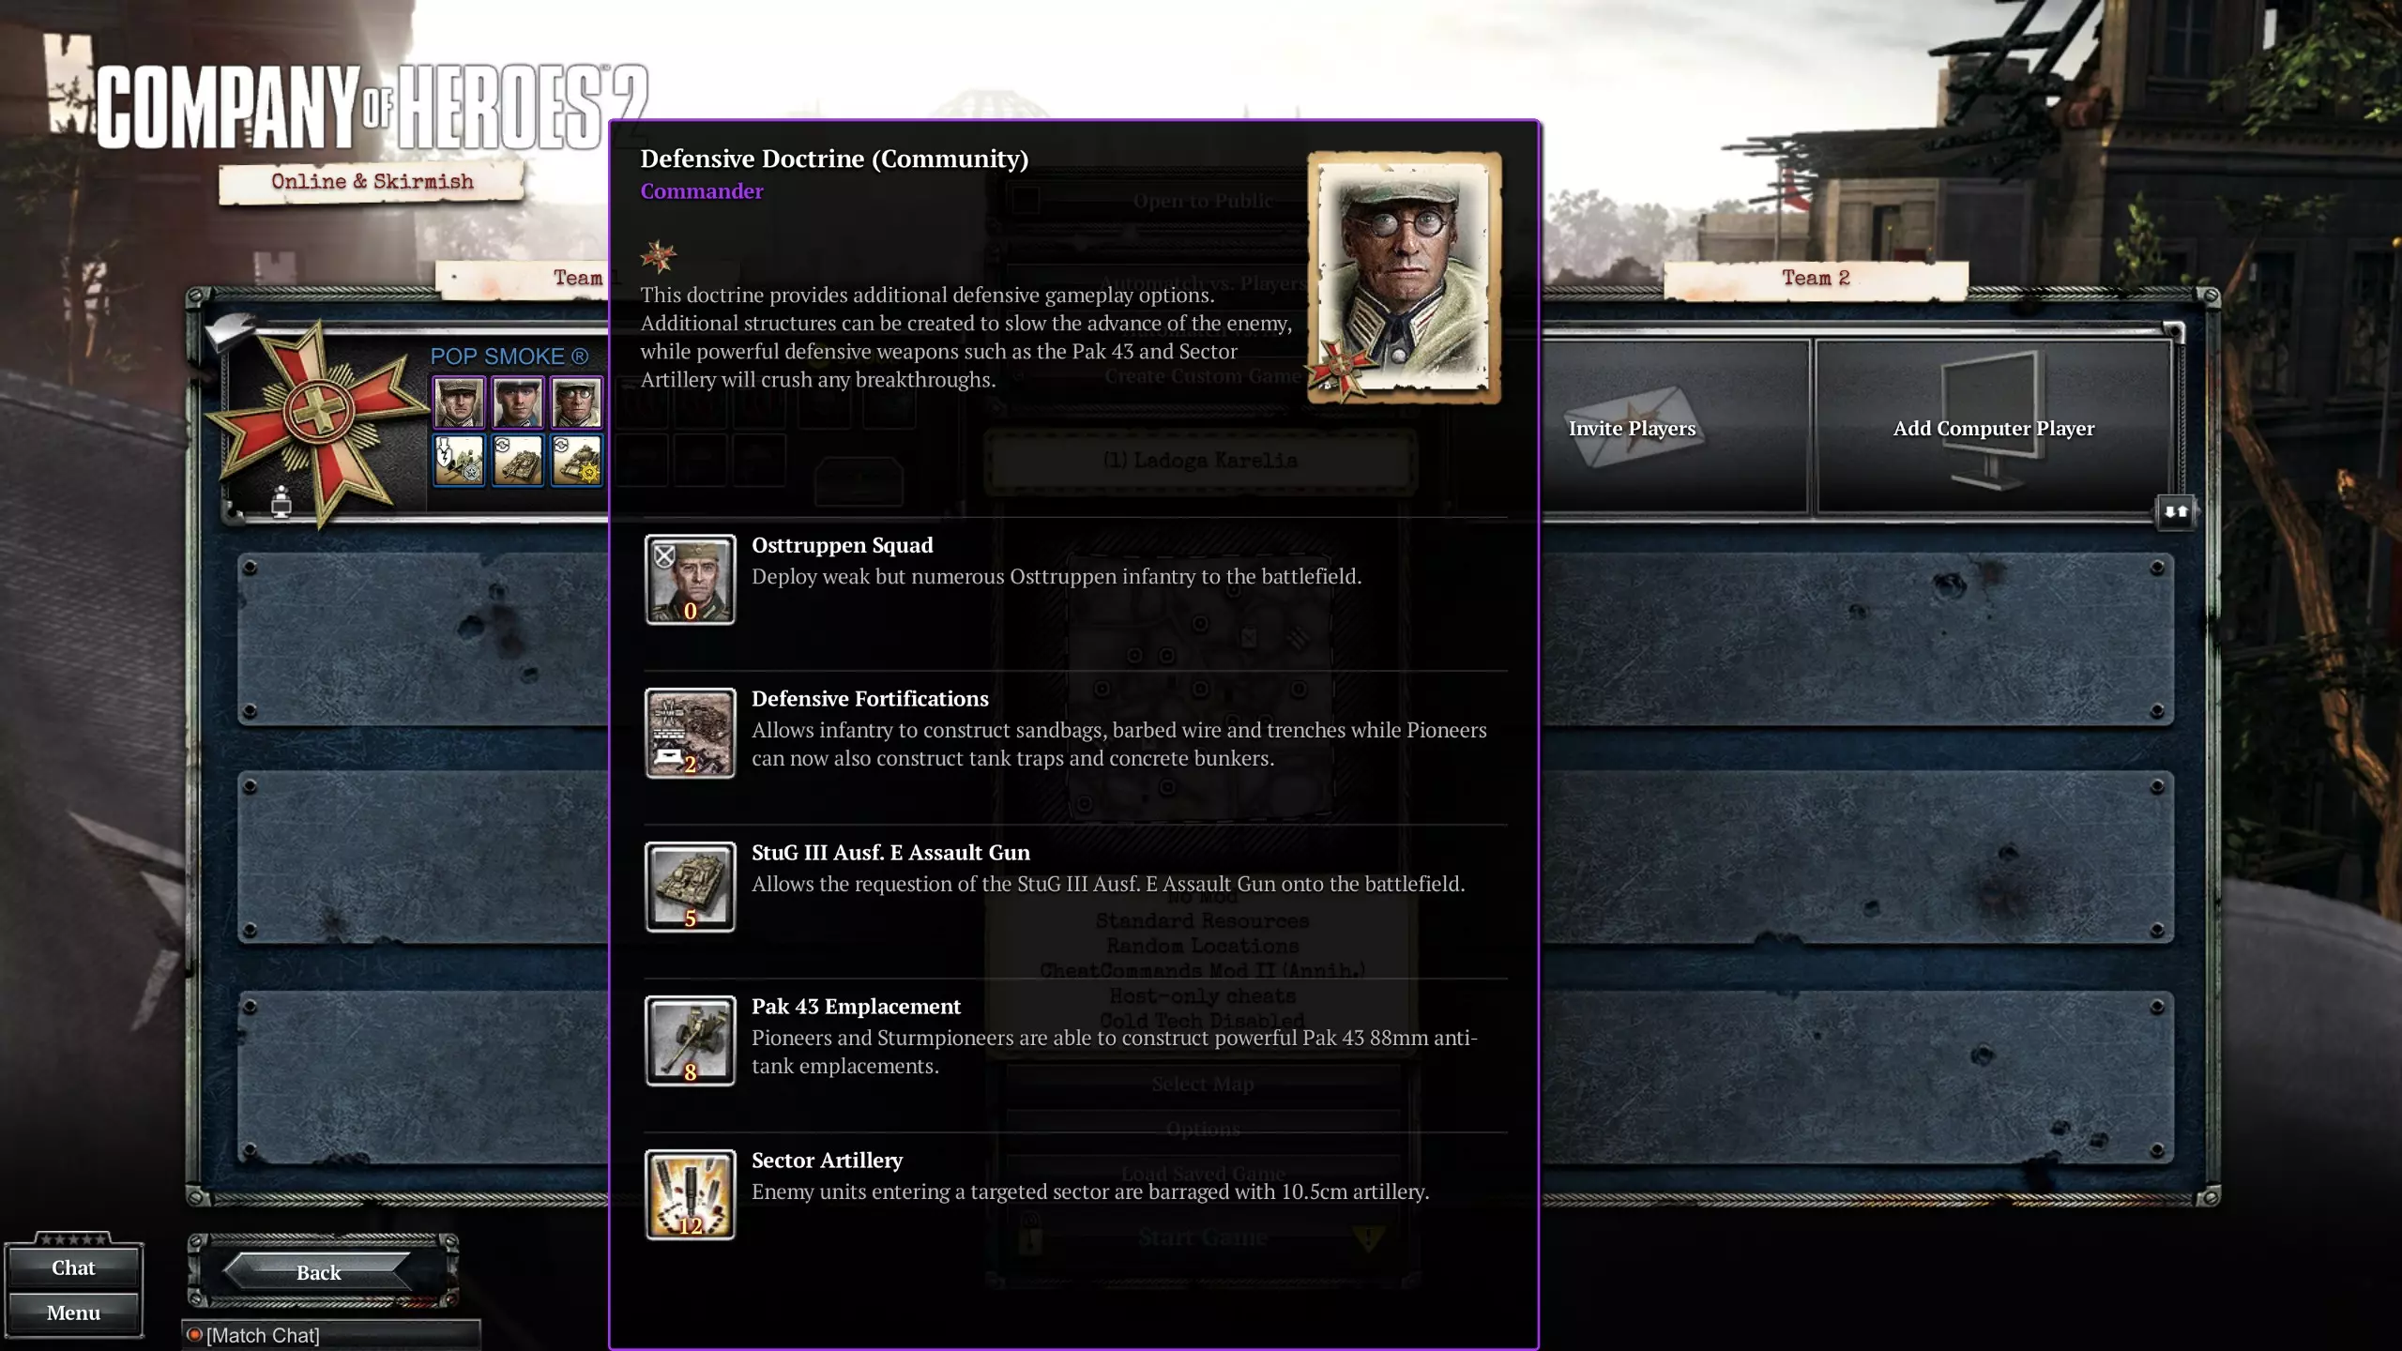This screenshot has height=1351, width=2402.
Task: Click the StuG III Assault Gun icon
Action: tap(690, 887)
